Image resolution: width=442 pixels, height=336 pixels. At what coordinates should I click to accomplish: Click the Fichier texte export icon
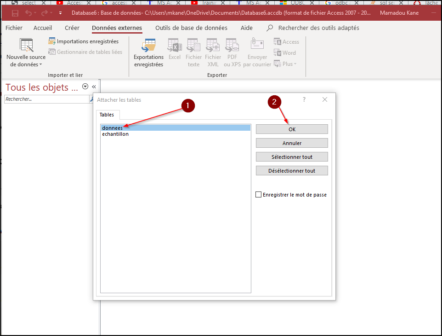pos(193,53)
